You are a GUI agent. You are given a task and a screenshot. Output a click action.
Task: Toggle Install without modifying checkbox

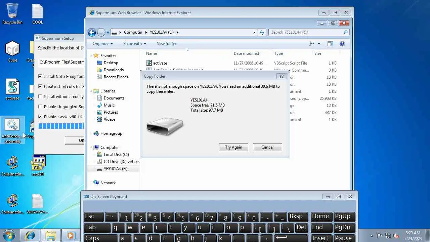[40, 97]
